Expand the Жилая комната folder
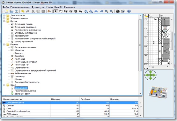Screen dimensions: 177x121 (x=4, y=18)
